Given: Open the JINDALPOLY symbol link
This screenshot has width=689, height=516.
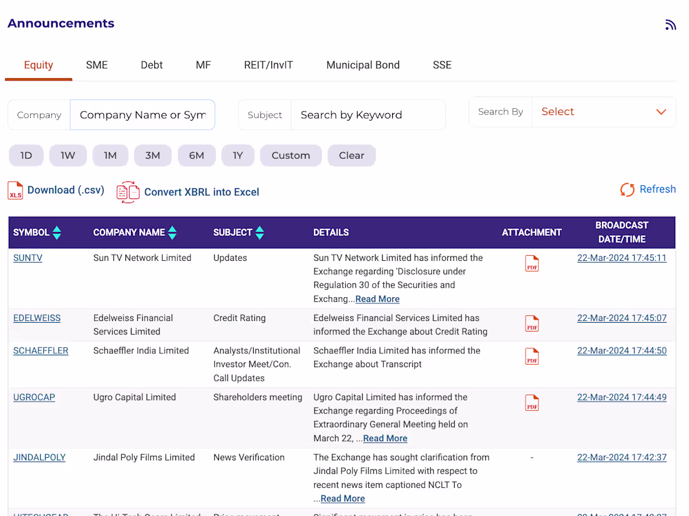Looking at the screenshot, I should click(x=39, y=457).
